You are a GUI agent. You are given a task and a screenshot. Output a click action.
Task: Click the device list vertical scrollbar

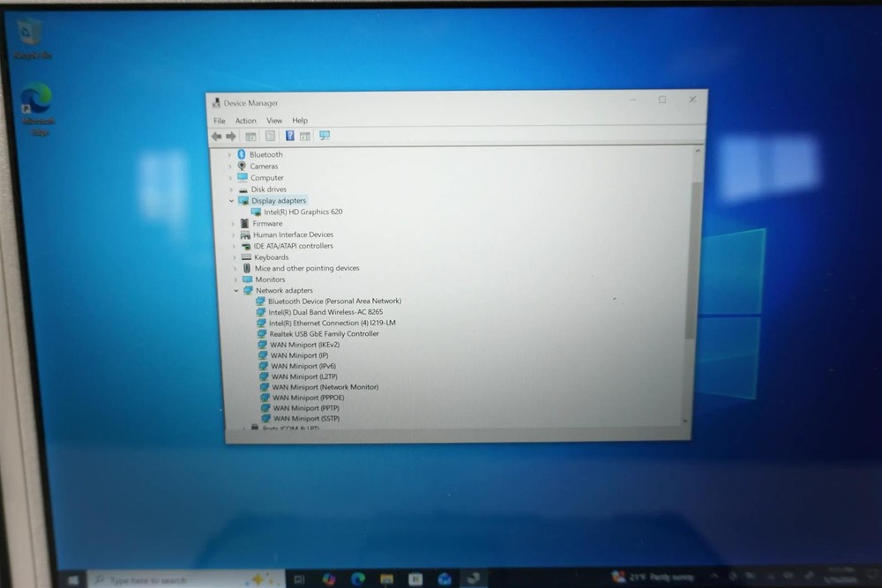pos(697,264)
